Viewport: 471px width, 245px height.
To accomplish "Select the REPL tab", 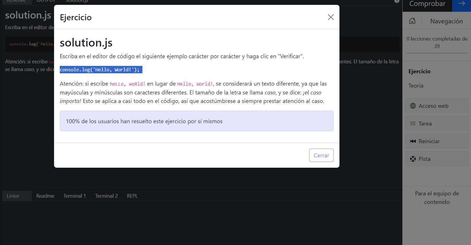I will coord(132,196).
